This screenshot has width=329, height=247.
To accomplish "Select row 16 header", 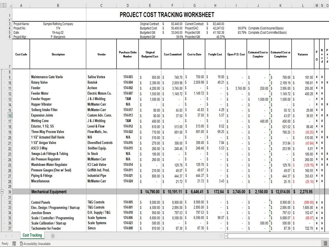I will (10, 116).
